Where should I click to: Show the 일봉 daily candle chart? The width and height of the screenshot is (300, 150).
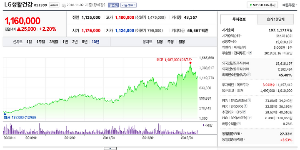pos(160,42)
